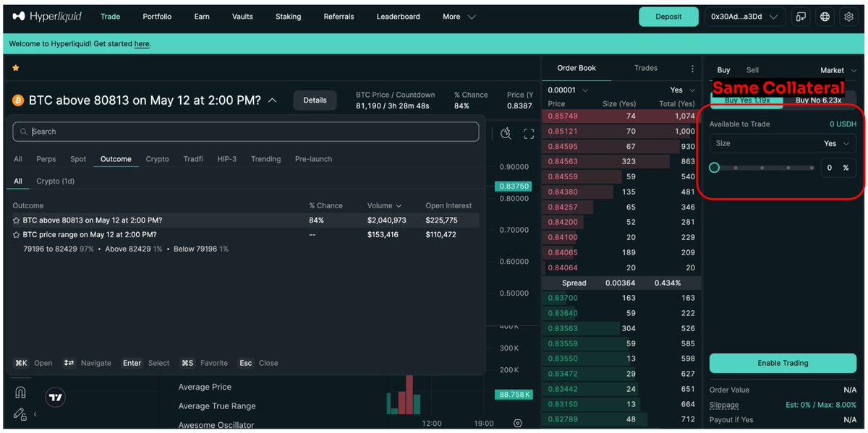The image size is (868, 433).
Task: Open the wallet address 0x30Ad...a3Dd dropdown
Action: coord(745,17)
